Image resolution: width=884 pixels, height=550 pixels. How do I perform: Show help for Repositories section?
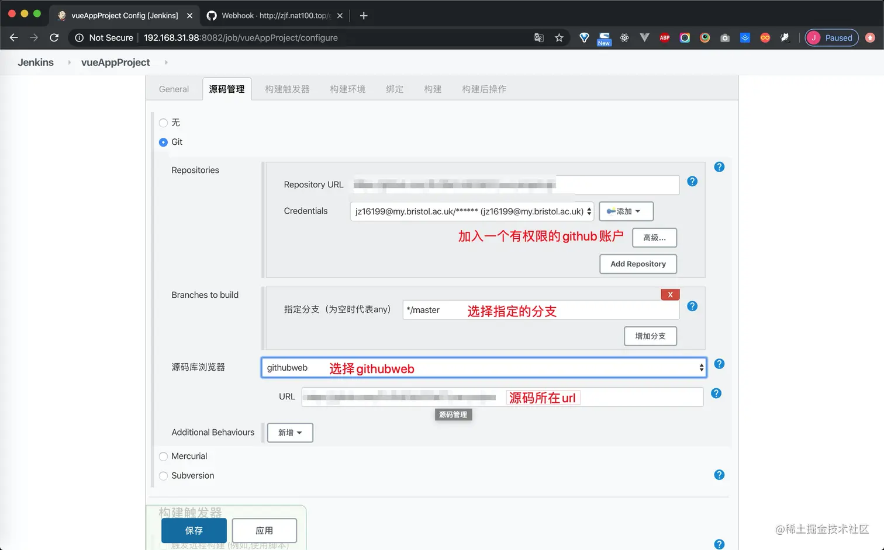pos(719,167)
